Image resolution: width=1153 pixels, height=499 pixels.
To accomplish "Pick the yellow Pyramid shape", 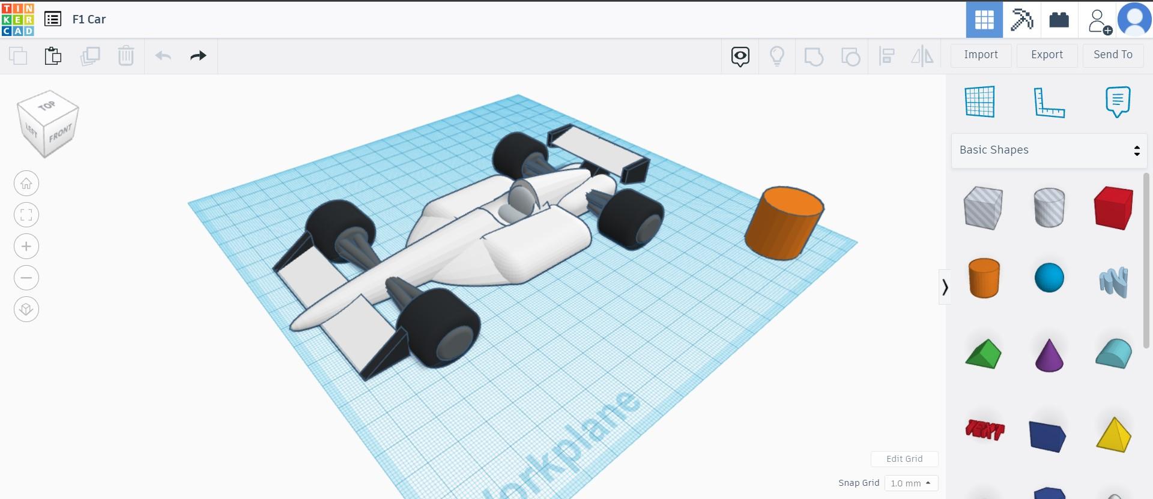I will pyautogui.click(x=1113, y=434).
